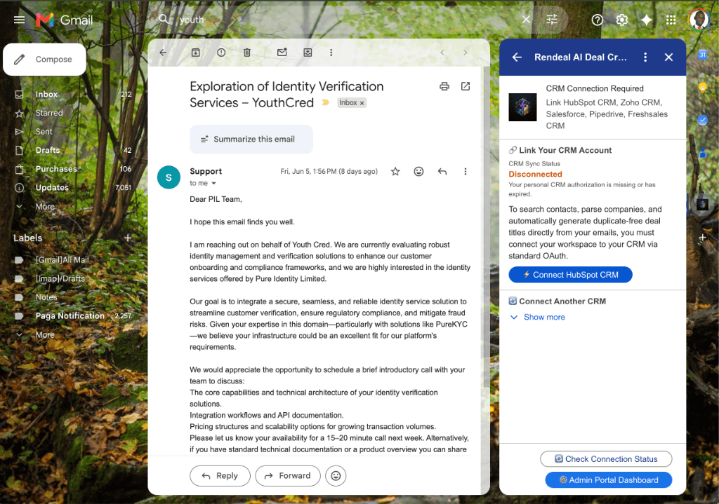This screenshot has height=504, width=719.
Task: Click Connect HubSpot CRM button
Action: click(x=570, y=275)
